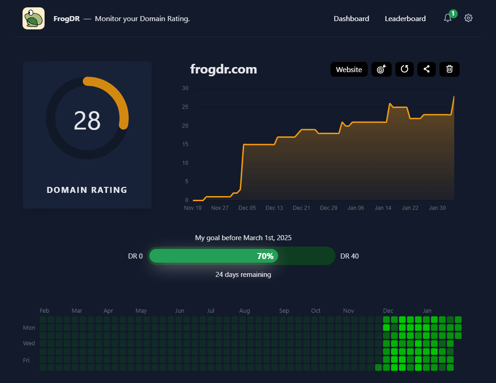Image resolution: width=496 pixels, height=383 pixels.
Task: Click the FrogDR frog logo
Action: (x=34, y=18)
